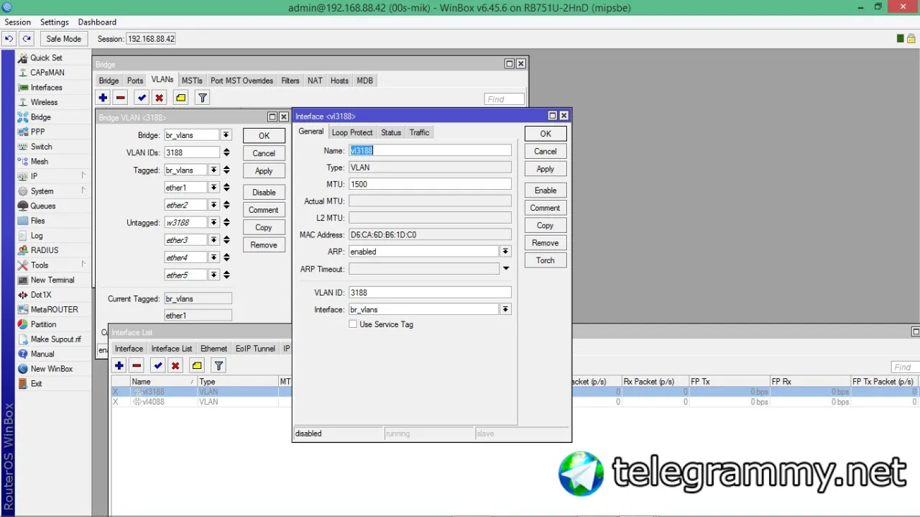Click blue plus add icon in Bridge window
The image size is (920, 517).
(x=103, y=98)
